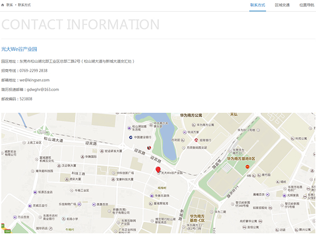Viewport: 316px width, 234px height.
Task: Click the 宝豪科技大厦 building icon
Action: pos(113,179)
